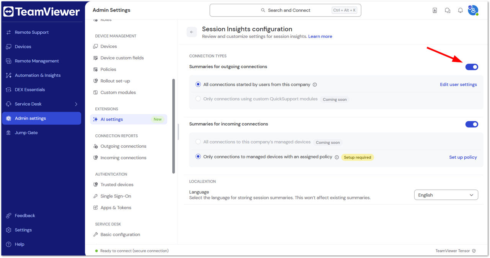Select custom QuickSupport modules radio option
Screen dimensions: 490x258
[198, 99]
